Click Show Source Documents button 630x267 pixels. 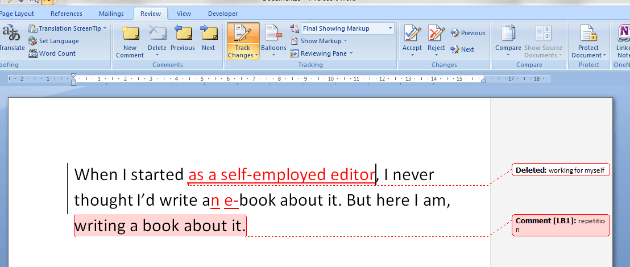pyautogui.click(x=543, y=41)
